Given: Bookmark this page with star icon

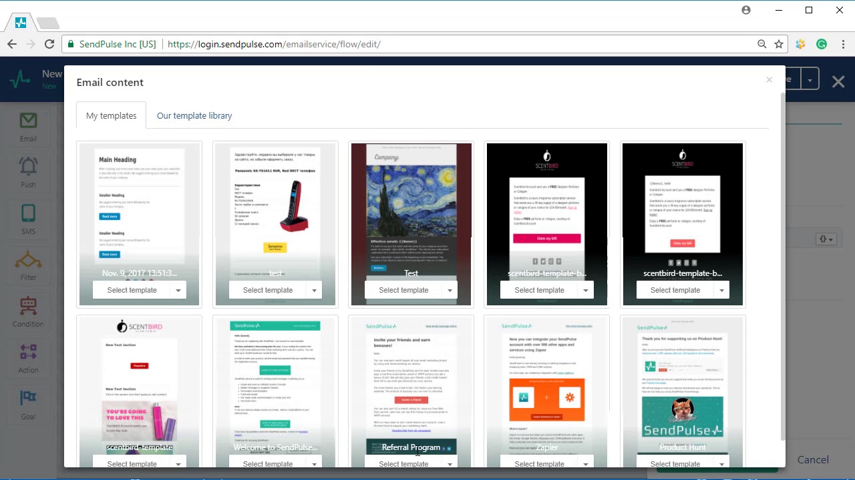Looking at the screenshot, I should click(779, 44).
